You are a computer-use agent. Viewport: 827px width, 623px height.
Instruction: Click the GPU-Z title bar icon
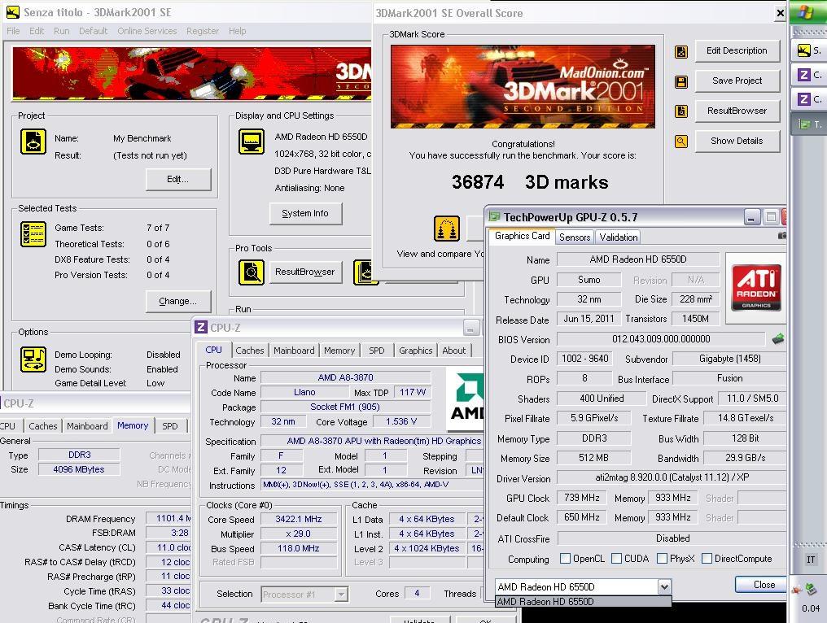click(x=495, y=216)
